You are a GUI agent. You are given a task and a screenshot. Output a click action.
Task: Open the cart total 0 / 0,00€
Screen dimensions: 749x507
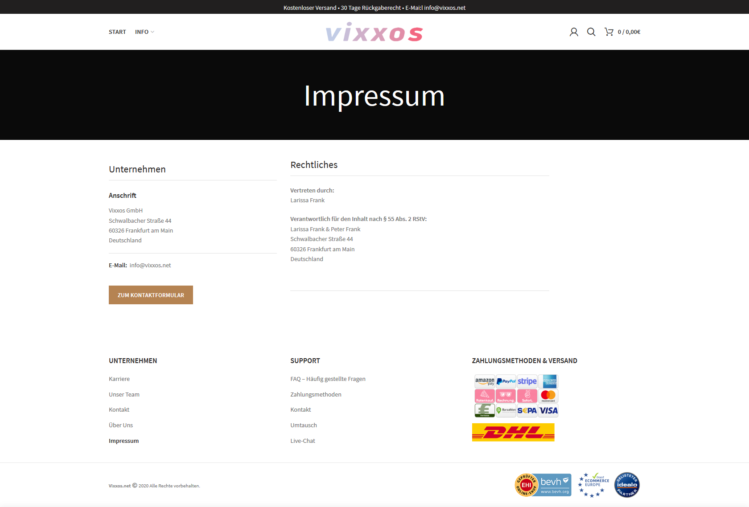tap(629, 32)
